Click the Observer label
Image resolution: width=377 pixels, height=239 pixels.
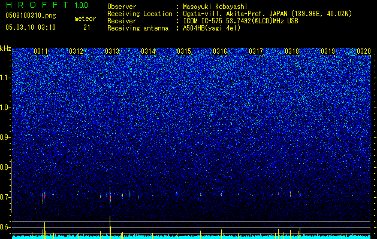[x=122, y=7]
